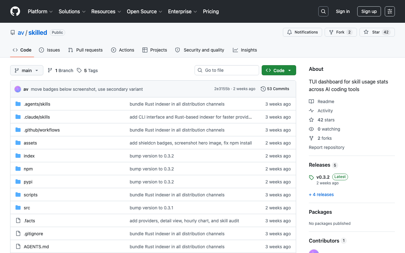Click the Fork icon button
The height and width of the screenshot is (253, 405).
coord(331,32)
